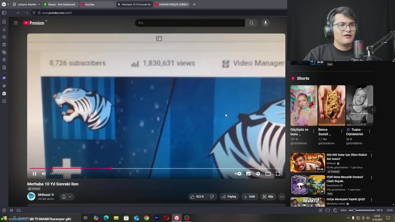Open Vivaldi settings gear in status bar
Screen dimensions: 395x222
(4, 210)
